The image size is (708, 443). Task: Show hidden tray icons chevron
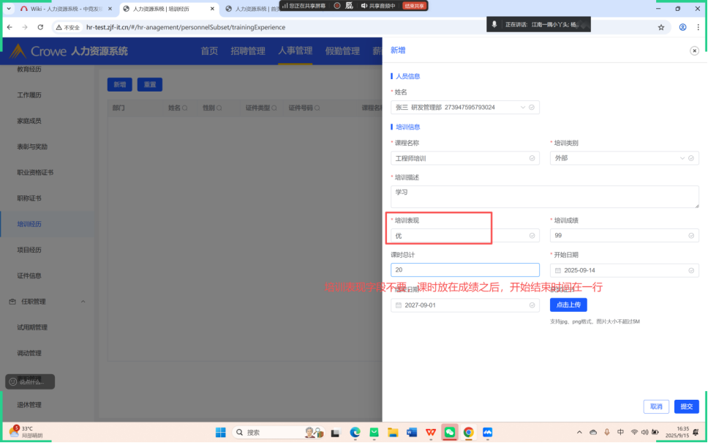point(579,432)
